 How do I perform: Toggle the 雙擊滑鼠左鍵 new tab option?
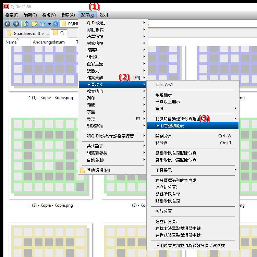[193, 194]
